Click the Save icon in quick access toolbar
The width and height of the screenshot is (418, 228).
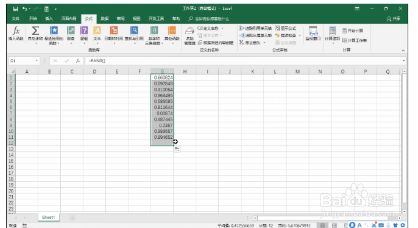(x=15, y=9)
